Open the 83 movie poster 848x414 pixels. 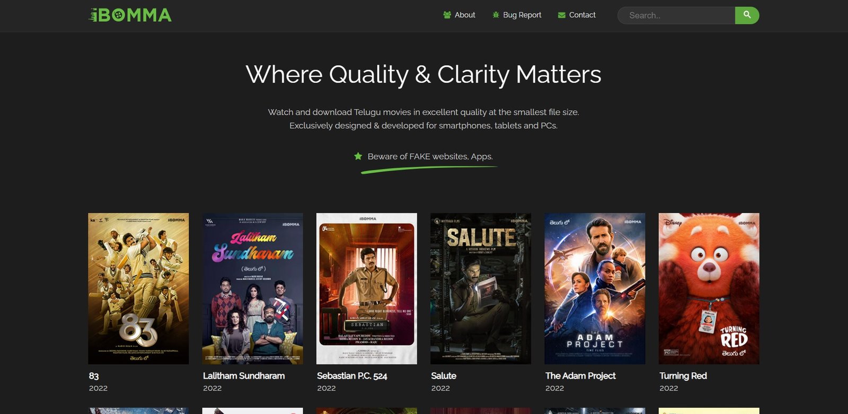(x=138, y=288)
